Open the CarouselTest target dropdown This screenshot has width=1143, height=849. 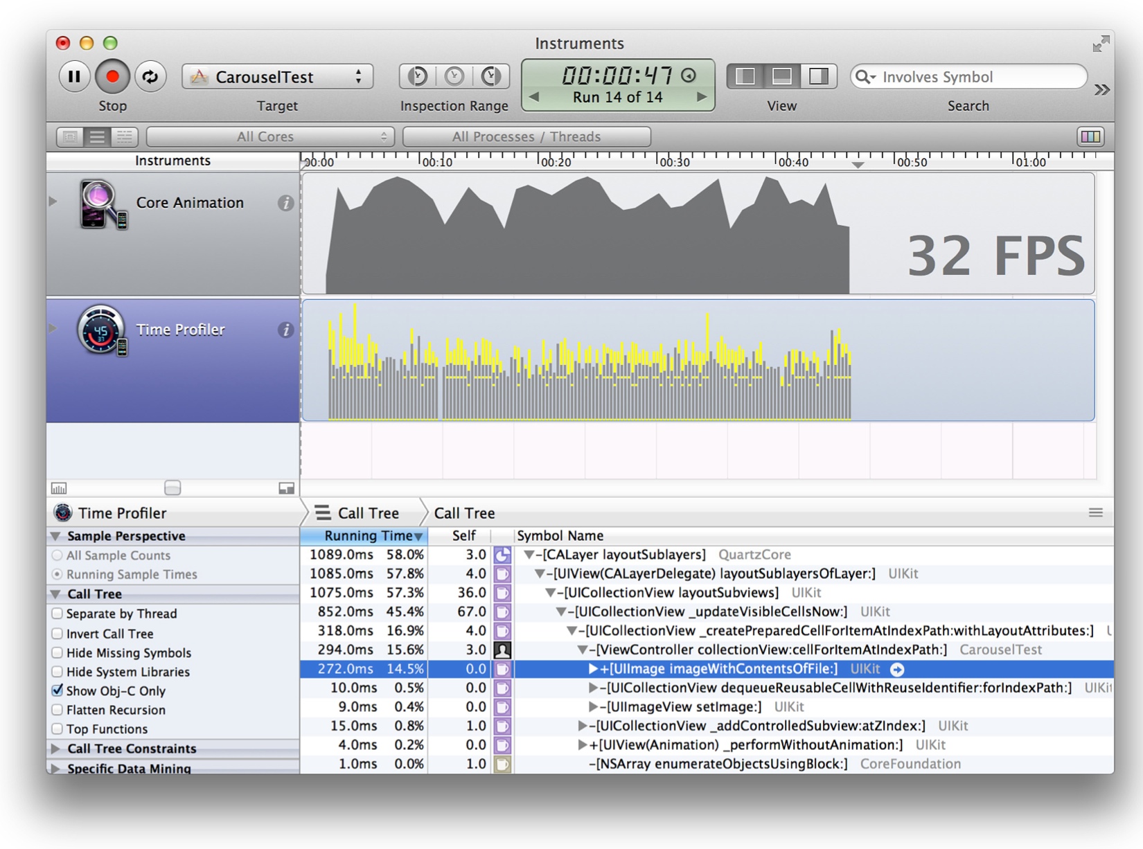[x=277, y=76]
